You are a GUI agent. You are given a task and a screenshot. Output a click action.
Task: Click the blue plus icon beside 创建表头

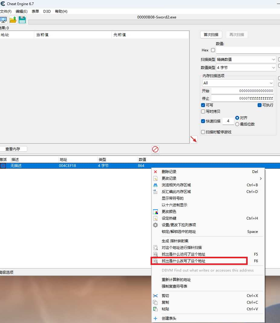[x=155, y=318]
